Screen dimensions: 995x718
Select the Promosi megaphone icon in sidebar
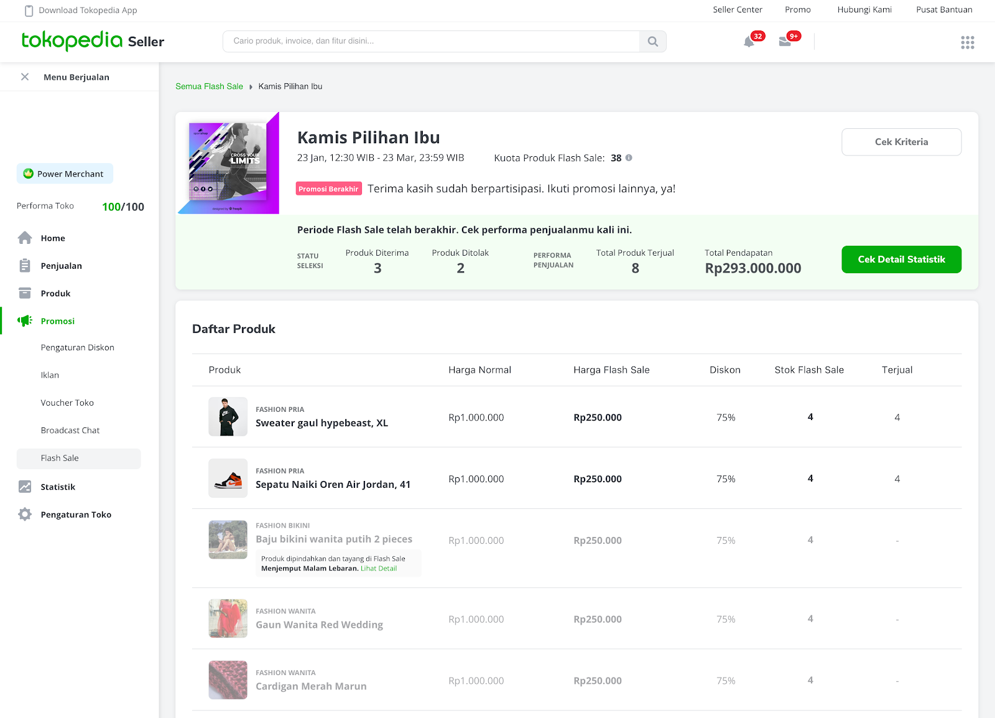pos(24,320)
